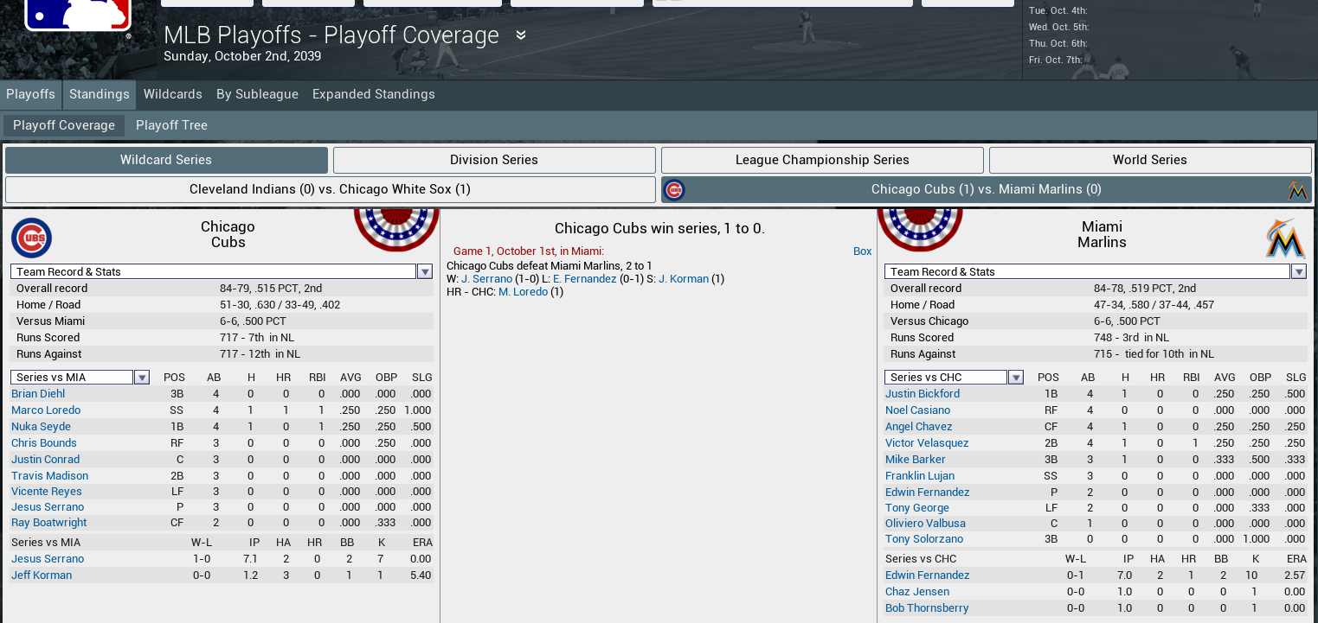Viewport: 1318px width, 623px height.
Task: Expand the Playoff Coverage title chevron
Action: point(521,35)
